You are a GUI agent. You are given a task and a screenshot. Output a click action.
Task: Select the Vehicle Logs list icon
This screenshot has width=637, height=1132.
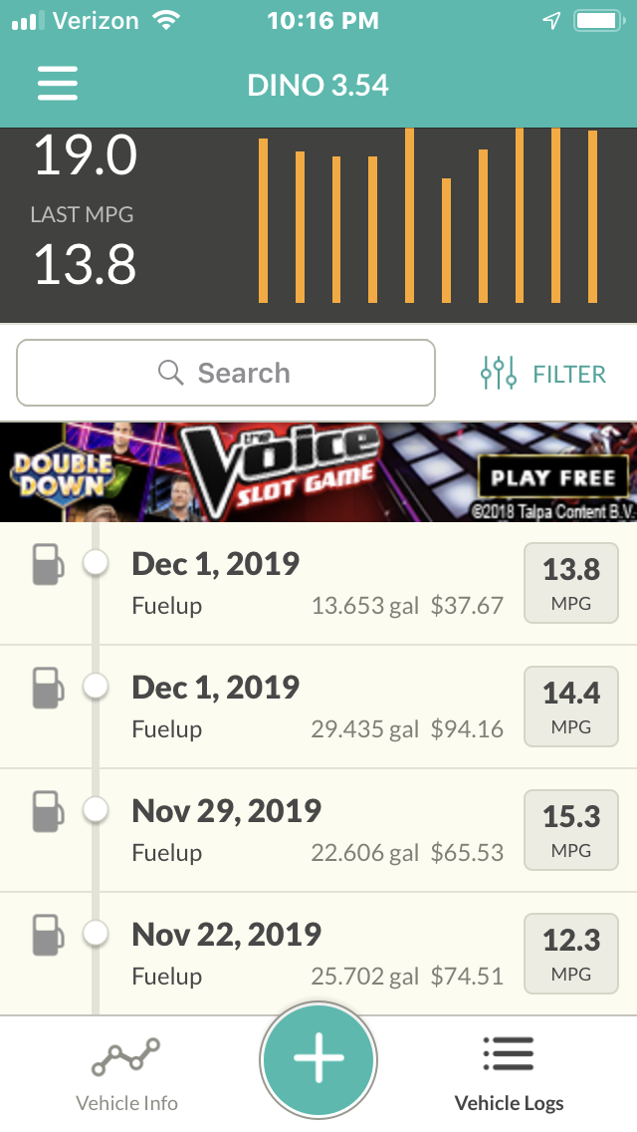(509, 1054)
